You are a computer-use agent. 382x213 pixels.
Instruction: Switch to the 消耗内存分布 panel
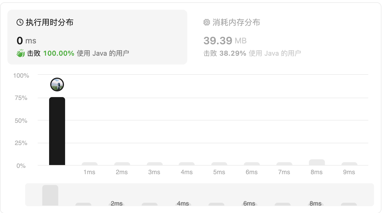231,23
